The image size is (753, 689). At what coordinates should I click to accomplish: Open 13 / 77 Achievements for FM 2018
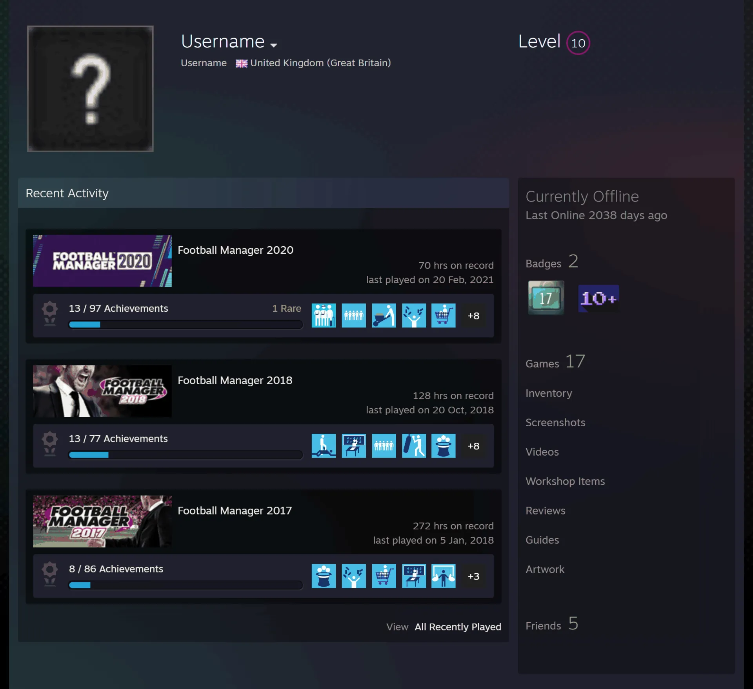(118, 438)
